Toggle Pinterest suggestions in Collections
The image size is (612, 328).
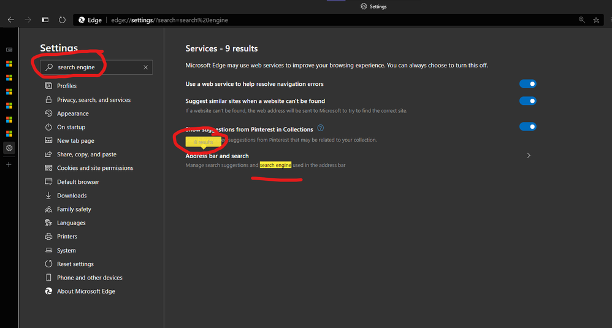(x=528, y=126)
